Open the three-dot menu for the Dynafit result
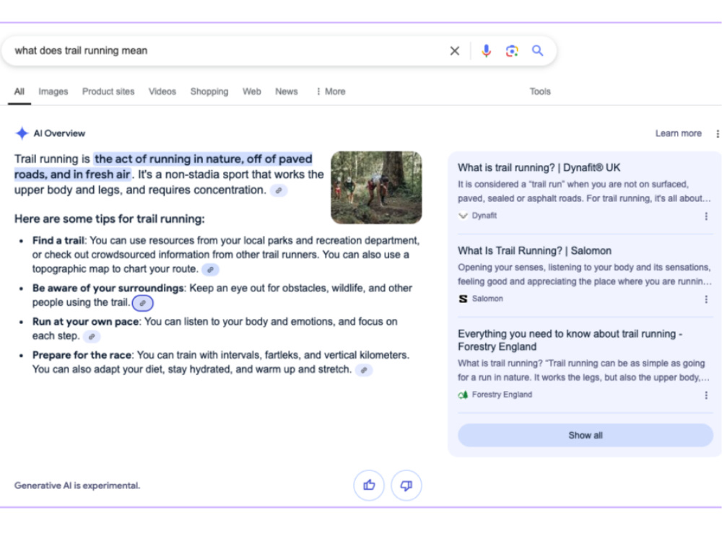The width and height of the screenshot is (722, 541). pos(706,216)
